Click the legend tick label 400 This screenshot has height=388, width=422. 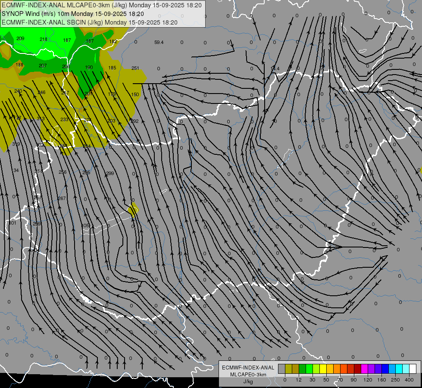pos(409,380)
